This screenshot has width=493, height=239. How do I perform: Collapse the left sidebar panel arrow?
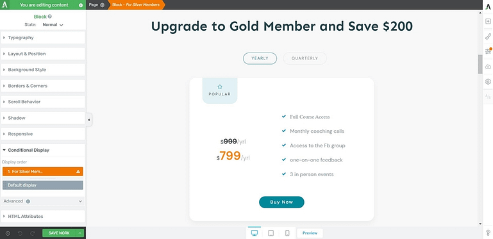[89, 120]
